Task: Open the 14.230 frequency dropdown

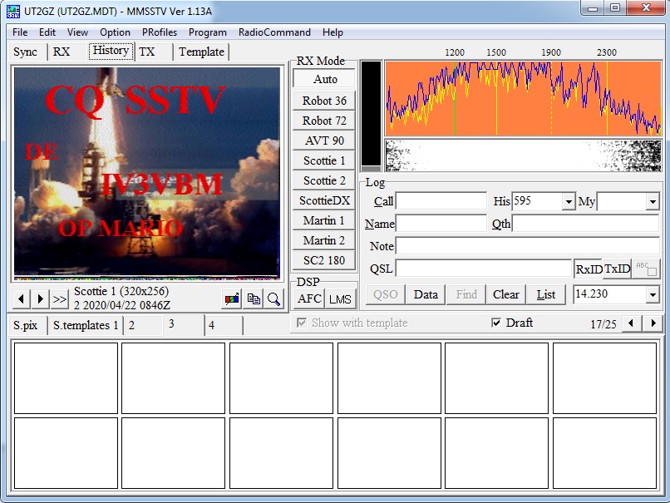Action: point(652,295)
